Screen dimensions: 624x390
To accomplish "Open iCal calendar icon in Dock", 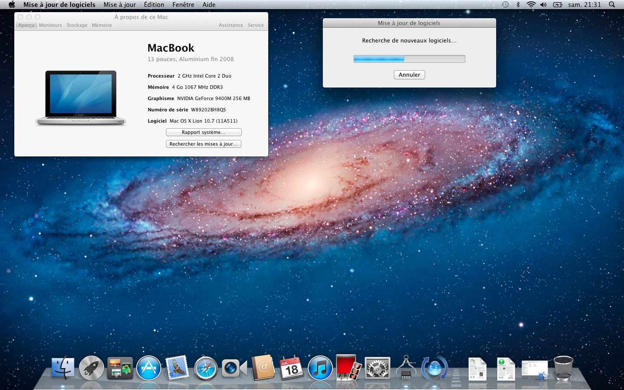I will (x=292, y=368).
